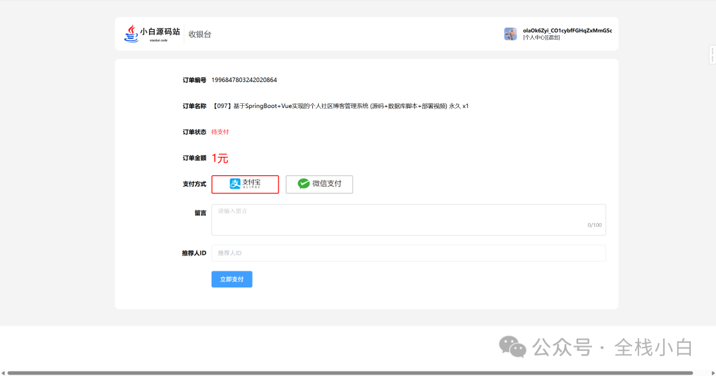
Task: Select 微信支付 WeChat payment method
Action: [319, 184]
